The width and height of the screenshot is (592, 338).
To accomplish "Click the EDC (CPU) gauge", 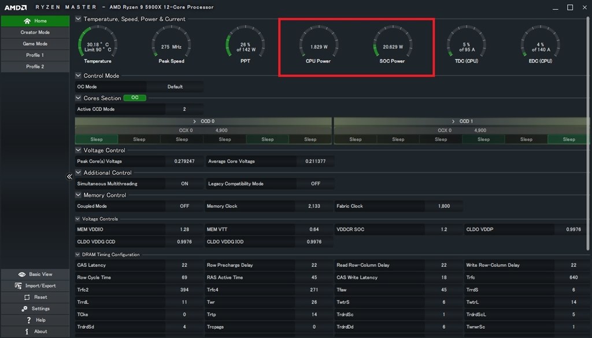I will (541, 45).
